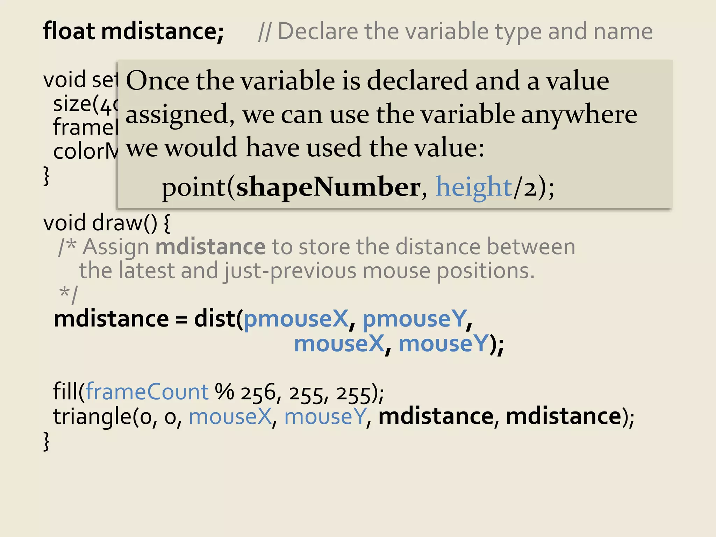Click the comment line 'the latest and just-previous mouse positions.'

[x=307, y=271]
